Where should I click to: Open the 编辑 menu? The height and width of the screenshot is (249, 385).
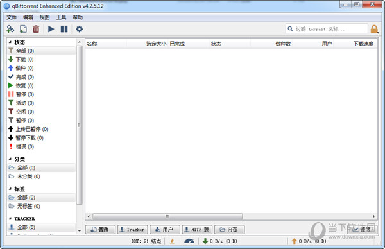pos(28,17)
